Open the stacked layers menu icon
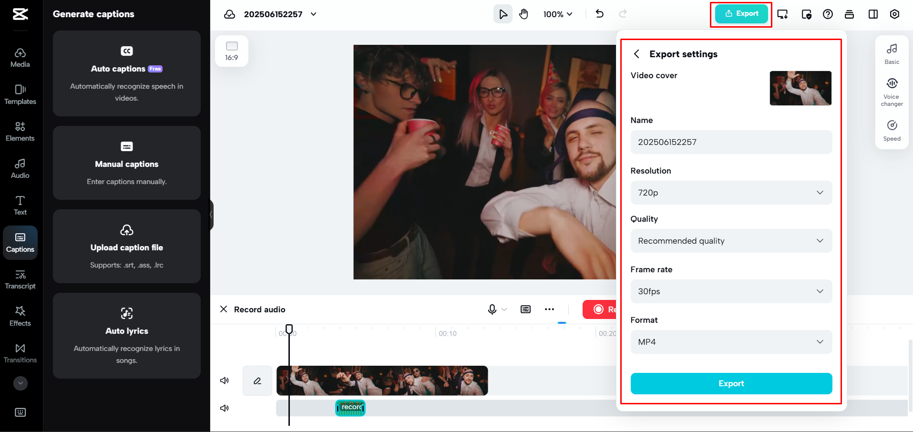The height and width of the screenshot is (432, 913). point(849,14)
